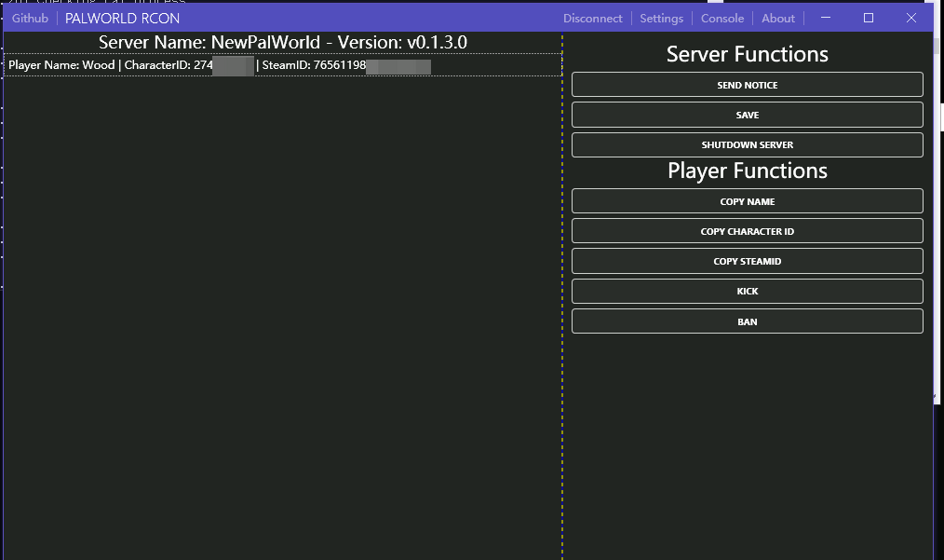
Task: Click the COPY NAME button
Action: [x=748, y=201]
